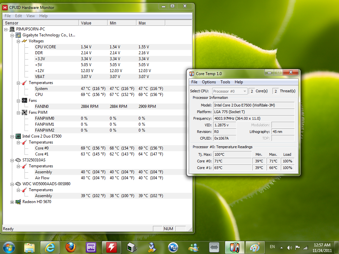Open the Options menu in Core Temp

click(x=209, y=82)
